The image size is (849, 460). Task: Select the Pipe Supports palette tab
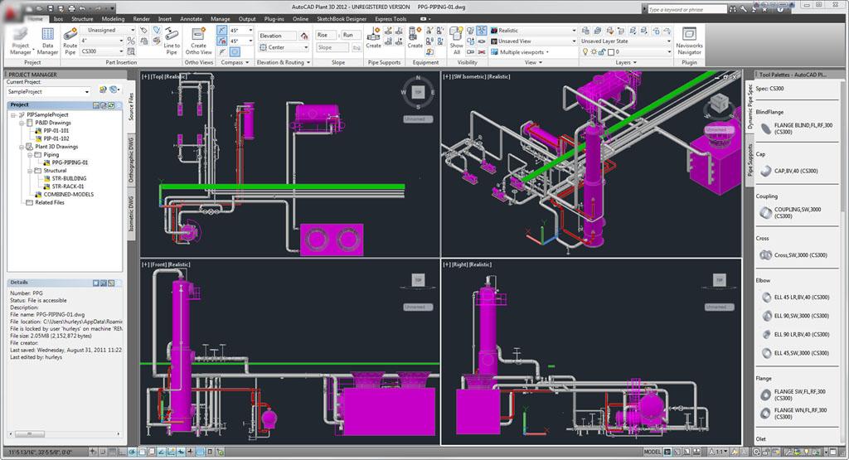tap(750, 160)
